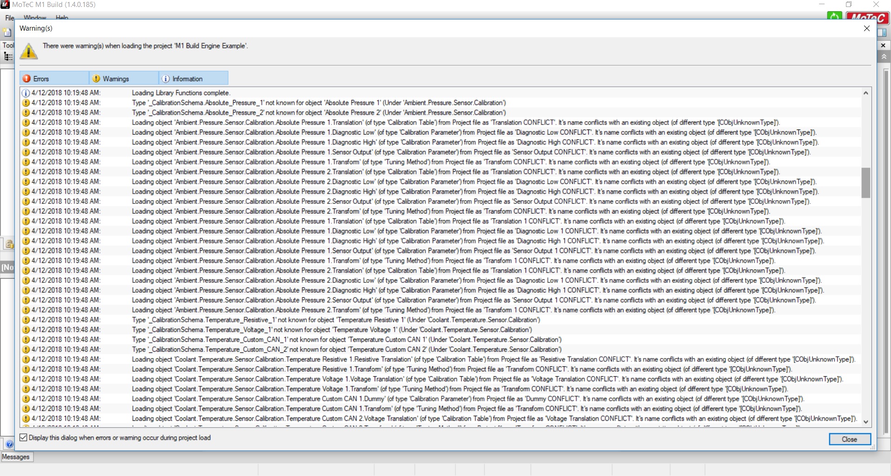Select 'Temperature_Custom_CAN_2' not known message
891x476 pixels.
pos(441,349)
